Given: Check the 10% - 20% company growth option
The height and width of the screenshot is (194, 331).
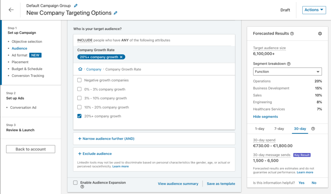Looking at the screenshot, I should [x=79, y=107].
